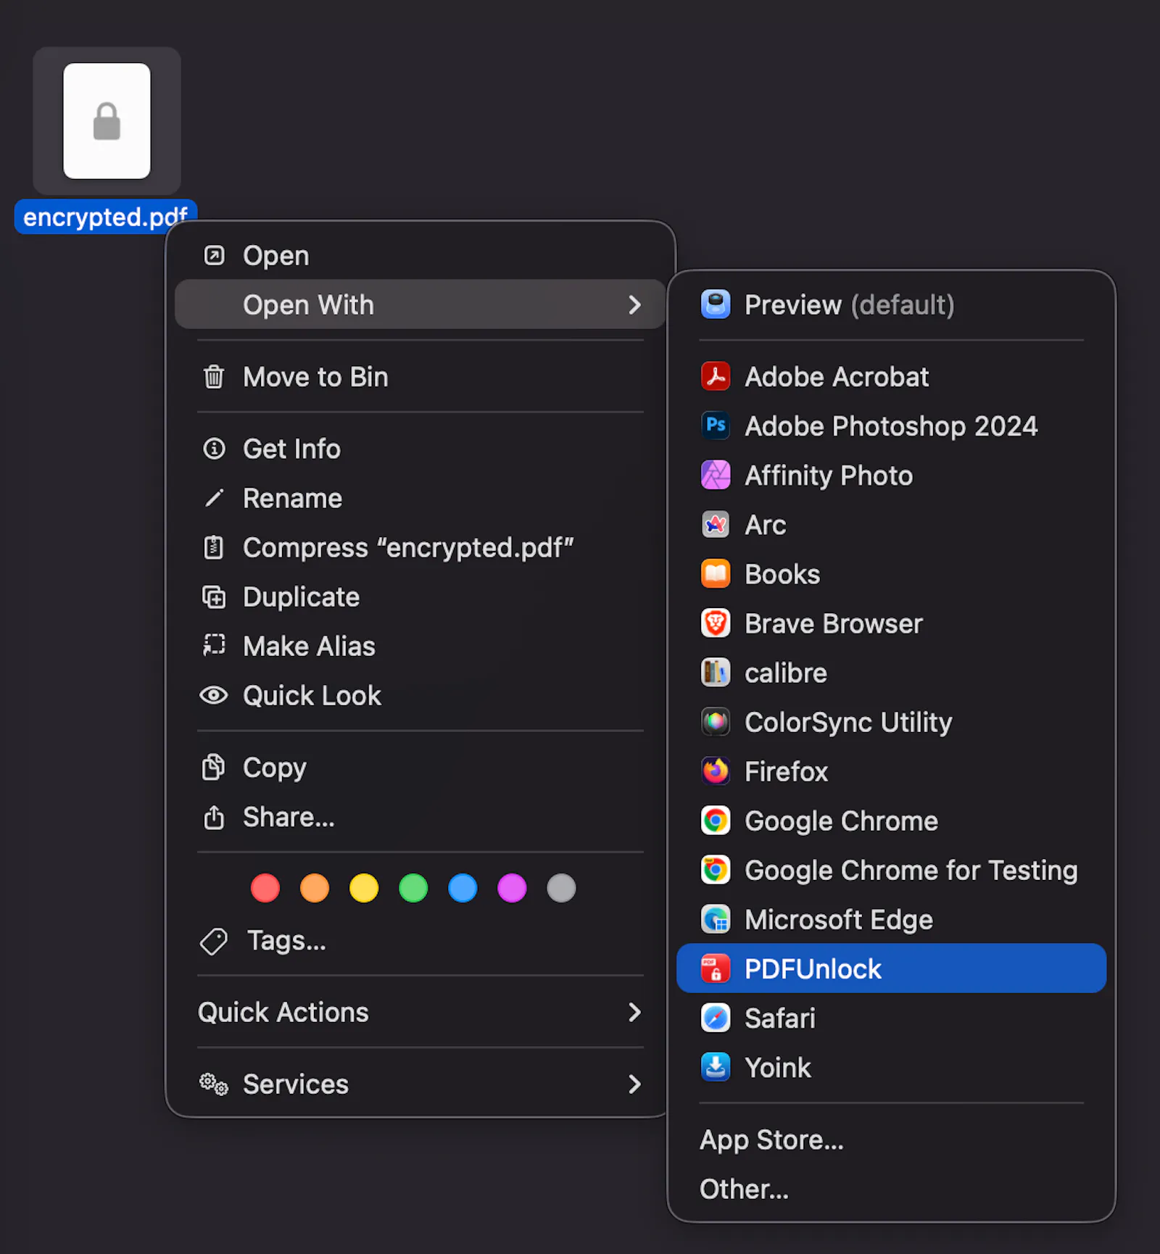
Task: Open the Tags... option
Action: coord(420,940)
